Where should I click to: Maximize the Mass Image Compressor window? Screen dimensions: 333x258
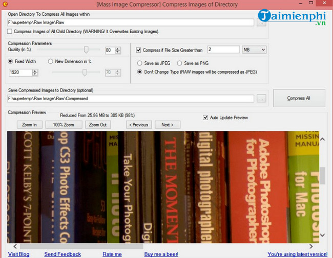tap(311, 3)
